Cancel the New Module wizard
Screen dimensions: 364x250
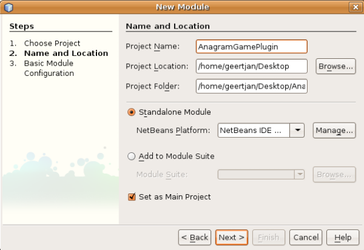tap(306, 237)
